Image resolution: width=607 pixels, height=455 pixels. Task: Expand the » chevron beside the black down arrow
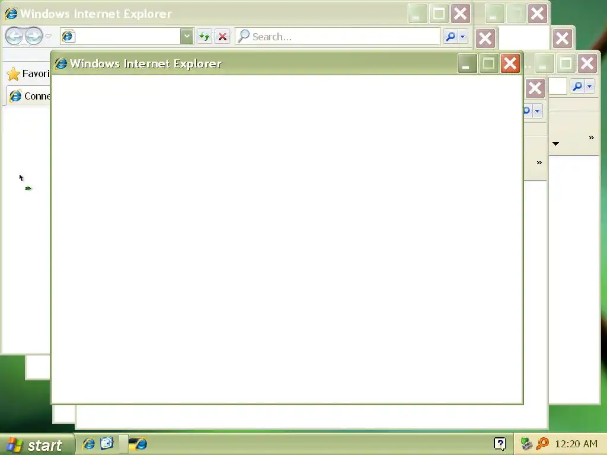[x=591, y=137]
